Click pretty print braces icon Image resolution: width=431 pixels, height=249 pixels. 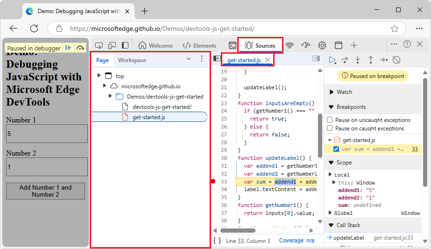click(217, 241)
